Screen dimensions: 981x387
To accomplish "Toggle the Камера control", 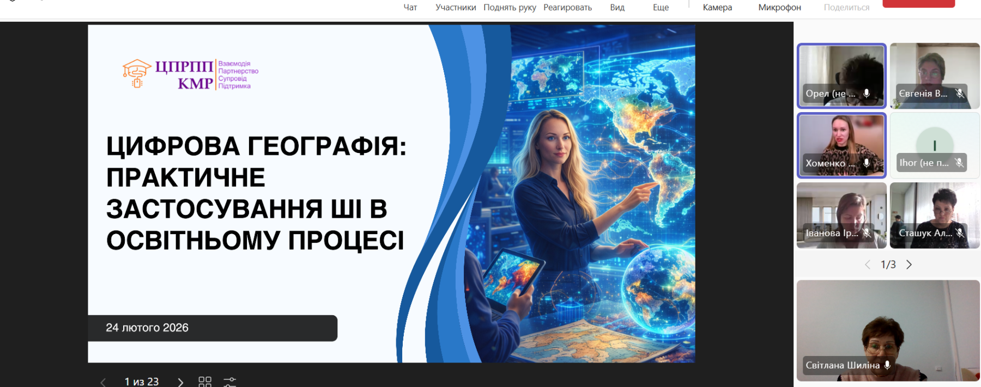I will coord(717,8).
